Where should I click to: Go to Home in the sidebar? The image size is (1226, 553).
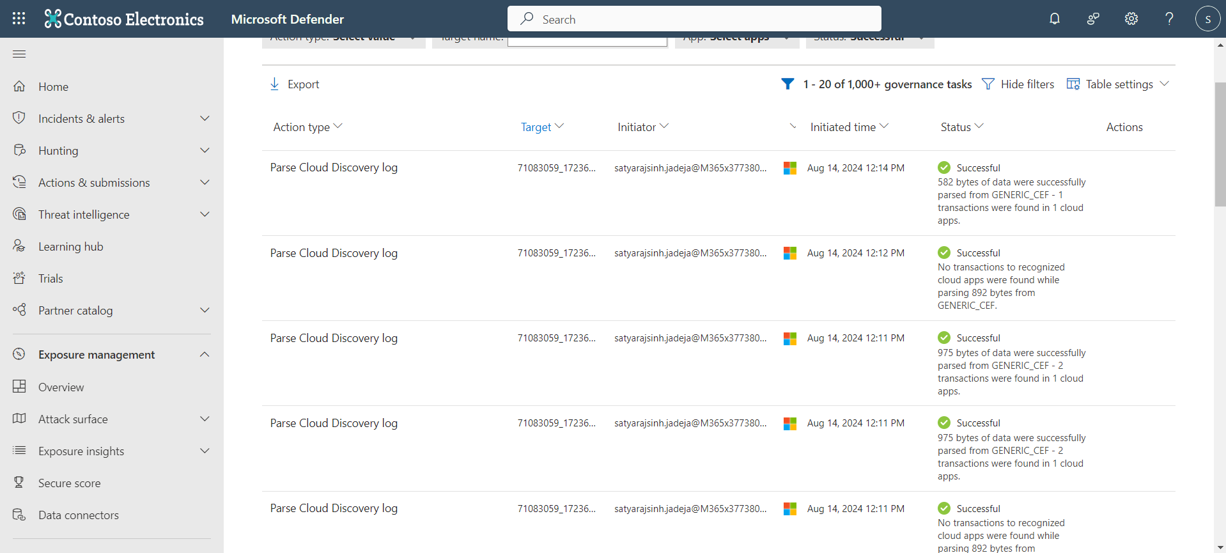tap(53, 86)
